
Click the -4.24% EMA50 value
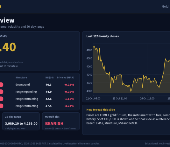[x=69, y=106]
